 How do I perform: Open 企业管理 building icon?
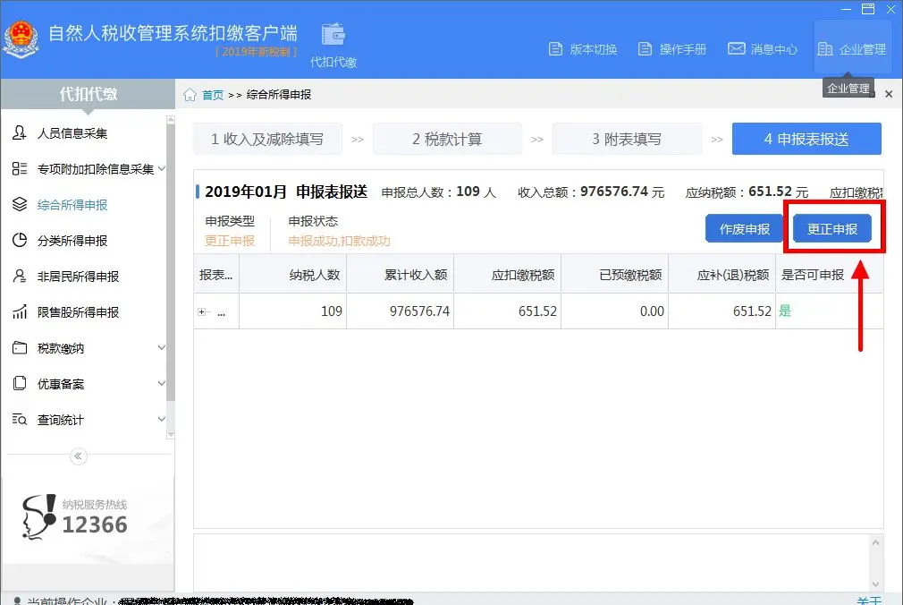(x=824, y=49)
